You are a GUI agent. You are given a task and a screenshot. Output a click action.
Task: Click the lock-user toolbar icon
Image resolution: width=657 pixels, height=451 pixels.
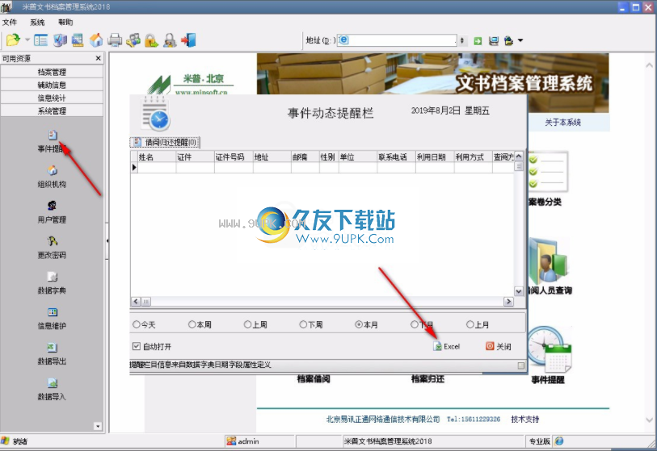point(170,40)
